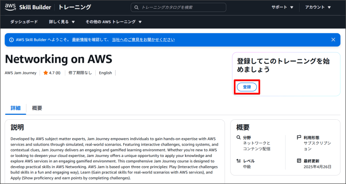Dismiss the welcome banner with the X
The width and height of the screenshot is (346, 184).
(333, 39)
